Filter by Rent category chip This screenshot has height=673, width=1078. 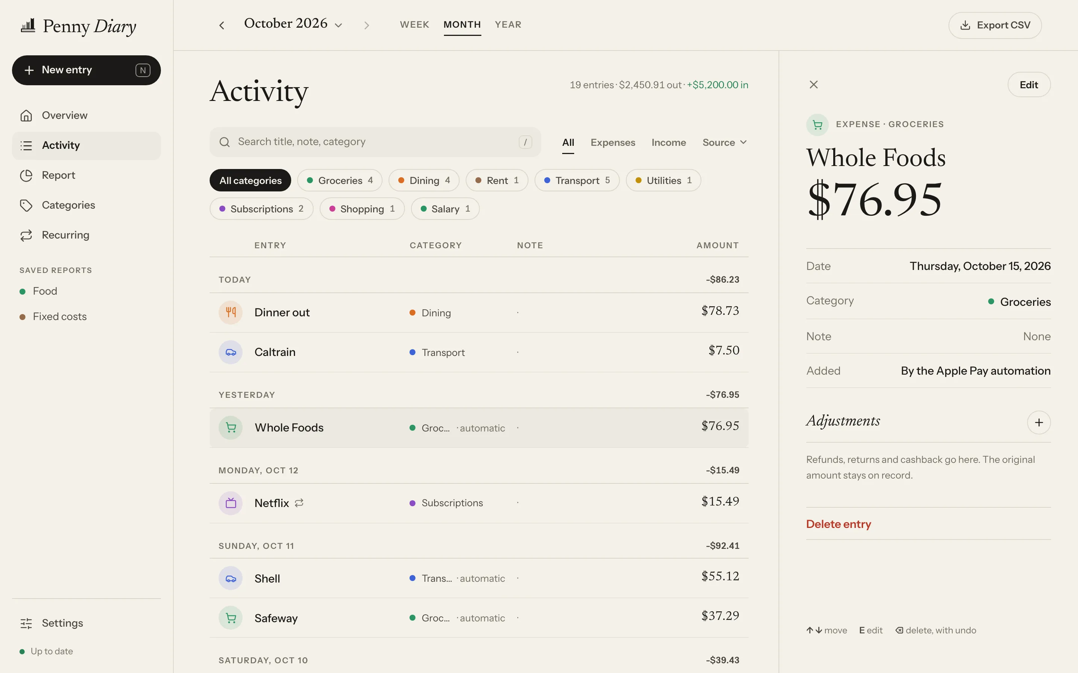tap(497, 180)
